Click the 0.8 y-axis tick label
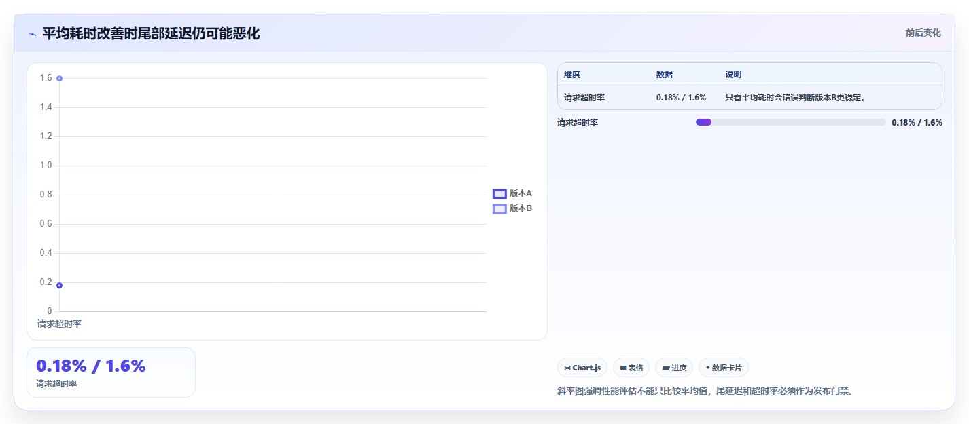Image resolution: width=969 pixels, height=424 pixels. [x=46, y=195]
